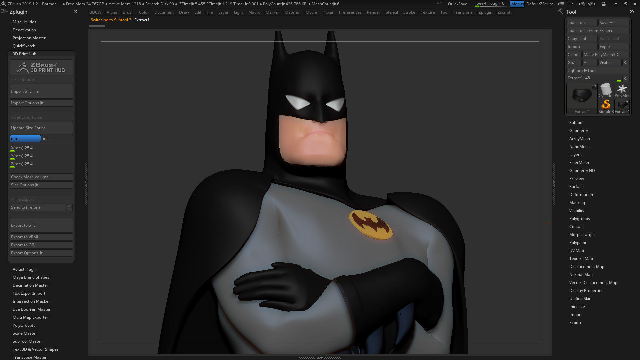640x360 pixels.
Task: Click the Extract1 tool selector slider
Action: (594, 79)
